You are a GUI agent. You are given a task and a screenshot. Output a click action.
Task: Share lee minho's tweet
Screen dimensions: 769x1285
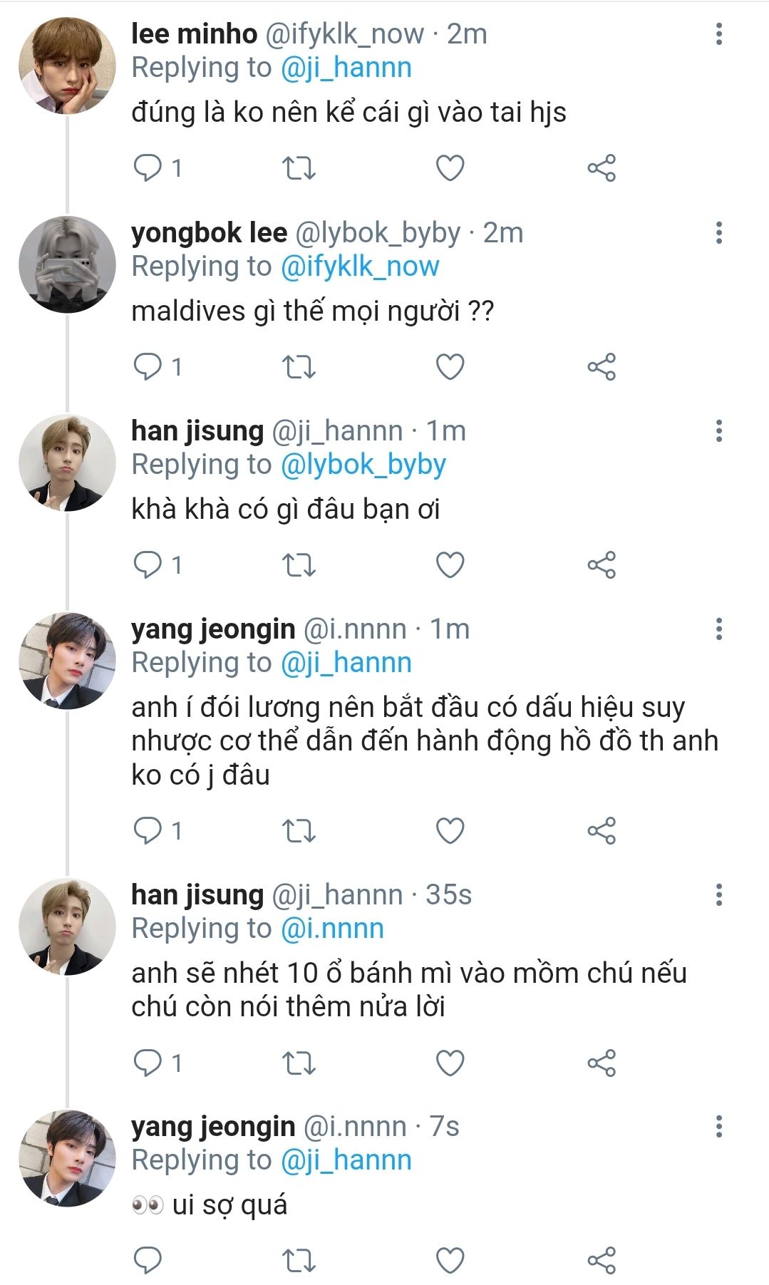pyautogui.click(x=601, y=168)
